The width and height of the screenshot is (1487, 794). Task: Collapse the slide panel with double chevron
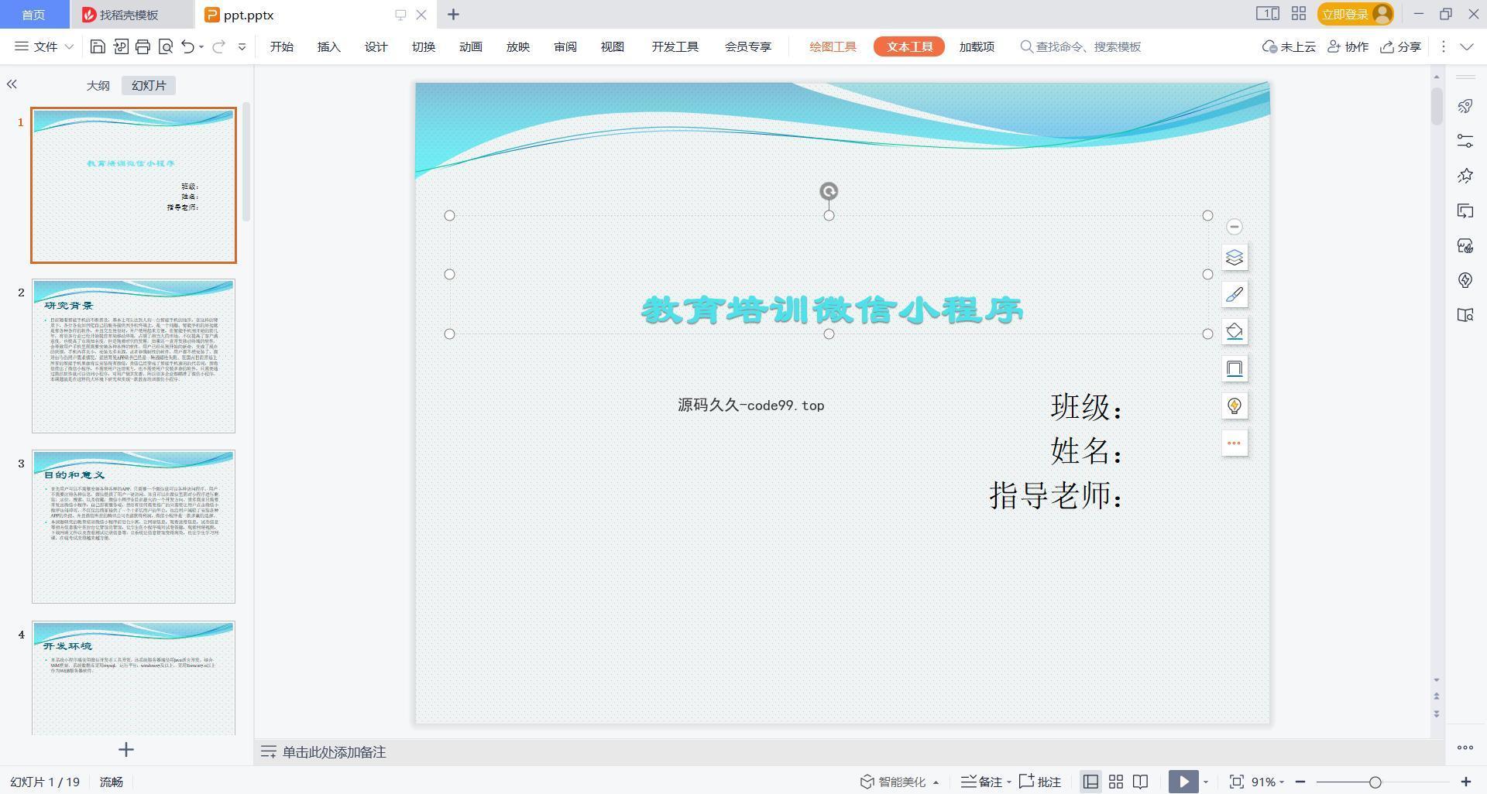(x=12, y=84)
